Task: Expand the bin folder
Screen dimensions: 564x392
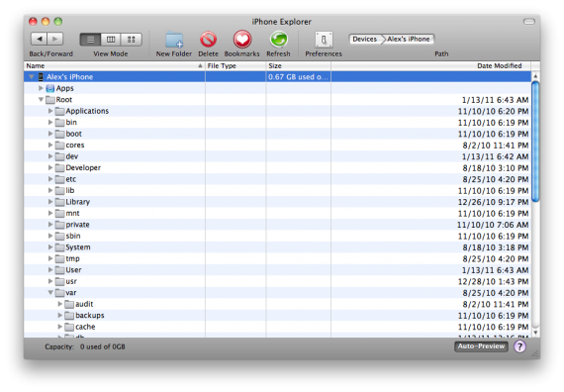Action: 50,122
